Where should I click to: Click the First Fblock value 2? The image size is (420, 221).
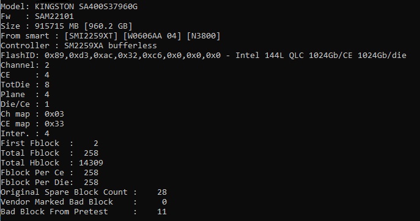click(x=96, y=143)
